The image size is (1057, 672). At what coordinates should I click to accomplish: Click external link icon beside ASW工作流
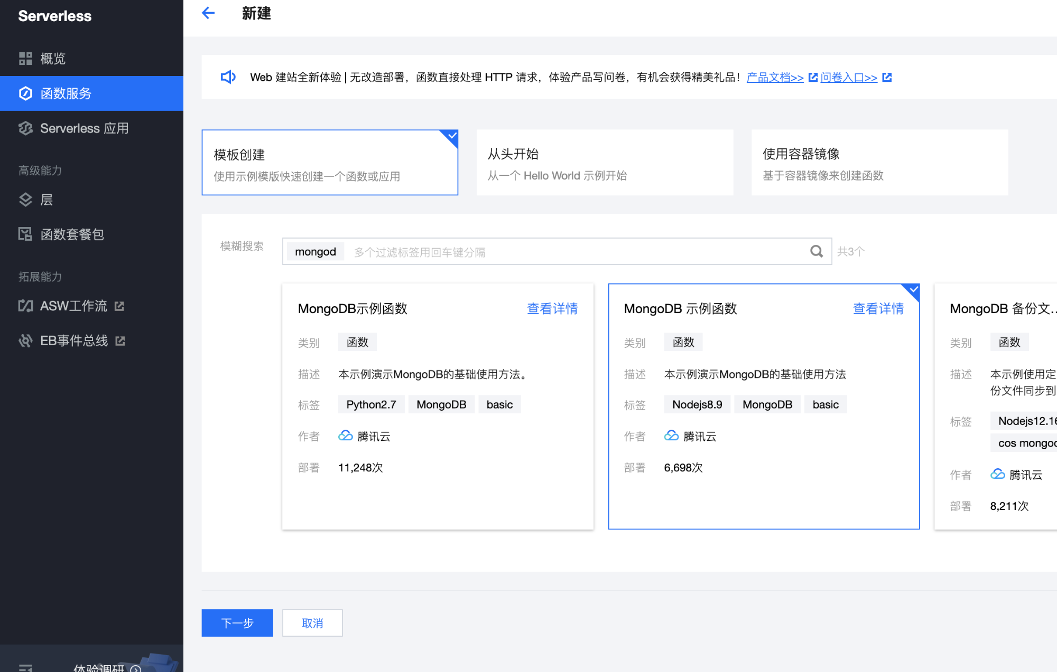point(119,306)
